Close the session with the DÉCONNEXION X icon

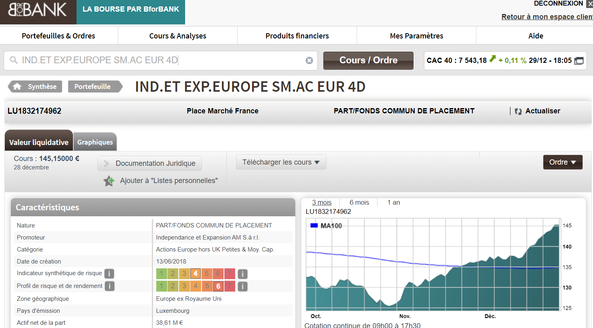click(x=590, y=4)
